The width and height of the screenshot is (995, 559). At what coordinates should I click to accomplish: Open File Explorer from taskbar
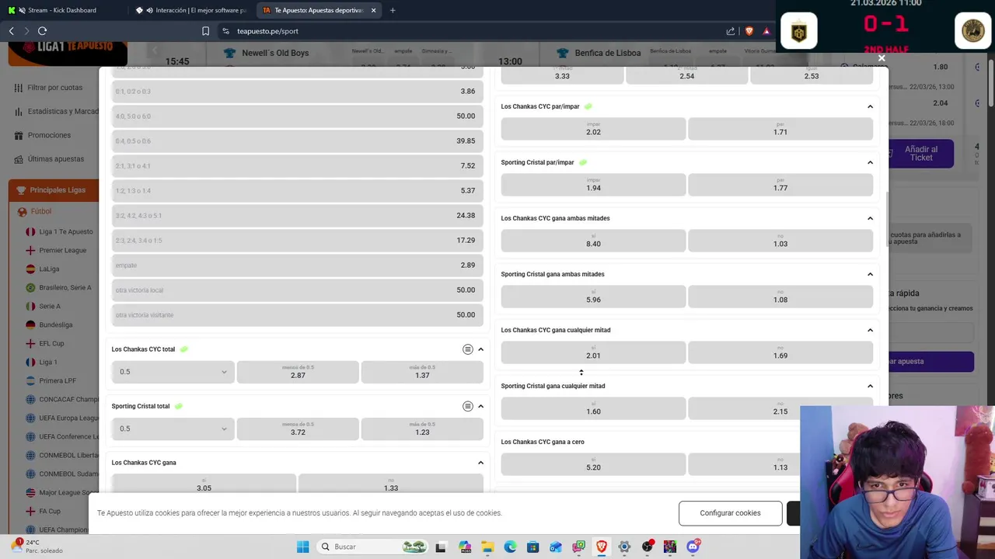coord(487,547)
